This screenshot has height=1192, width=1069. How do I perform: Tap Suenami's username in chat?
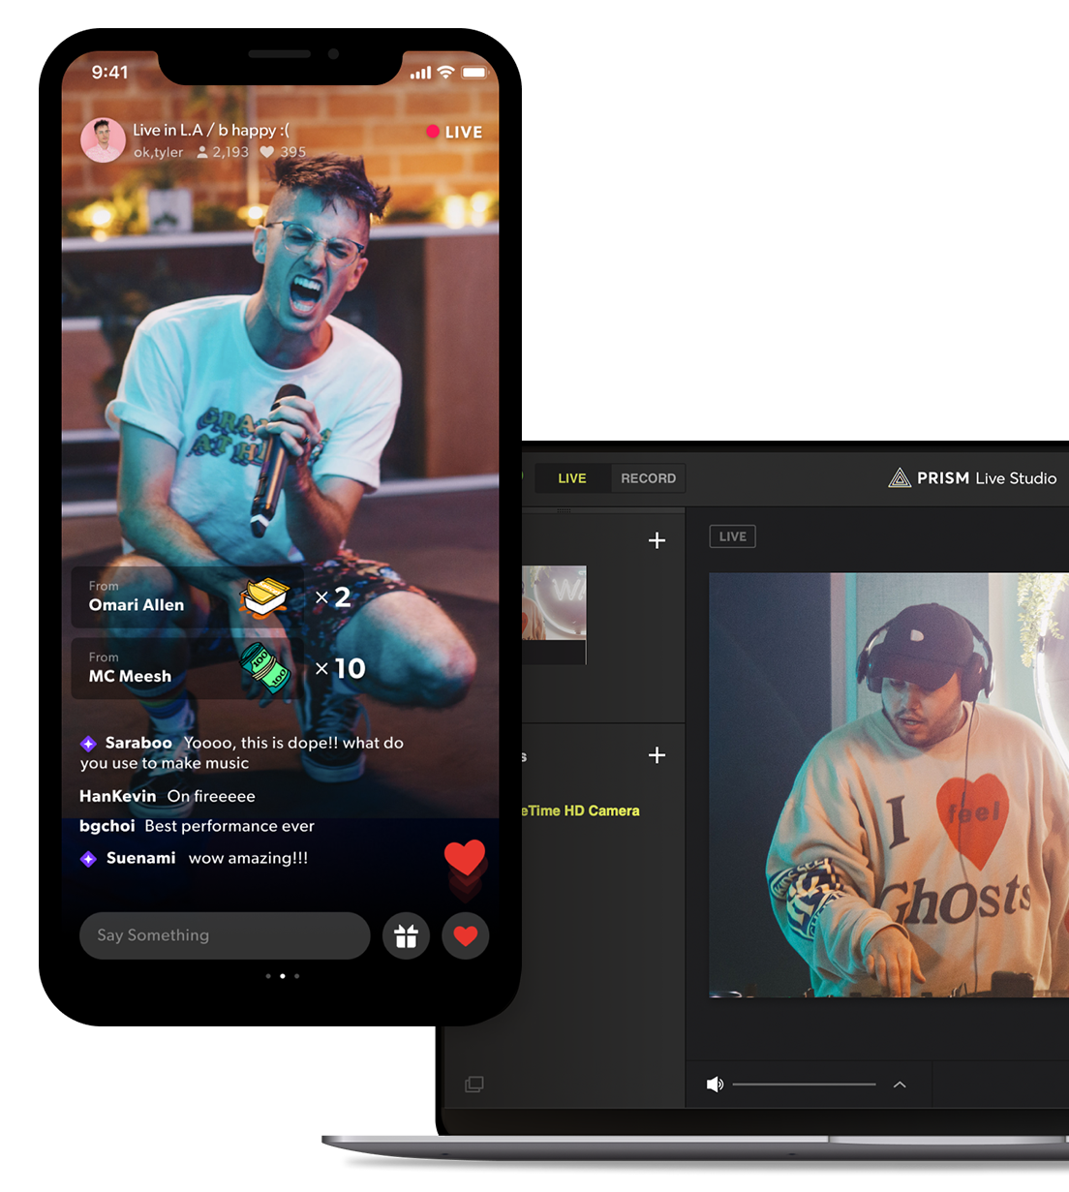[x=140, y=858]
